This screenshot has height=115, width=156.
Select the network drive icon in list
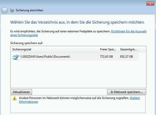[x=16, y=57]
